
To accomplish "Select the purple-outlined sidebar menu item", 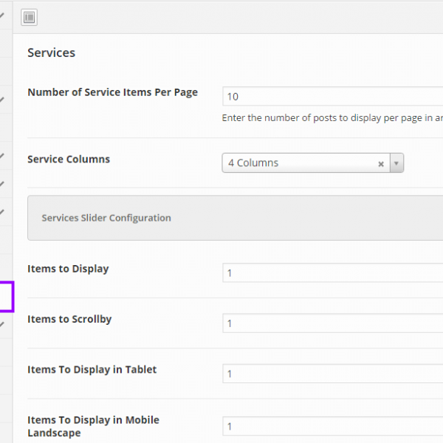I will (x=6, y=296).
